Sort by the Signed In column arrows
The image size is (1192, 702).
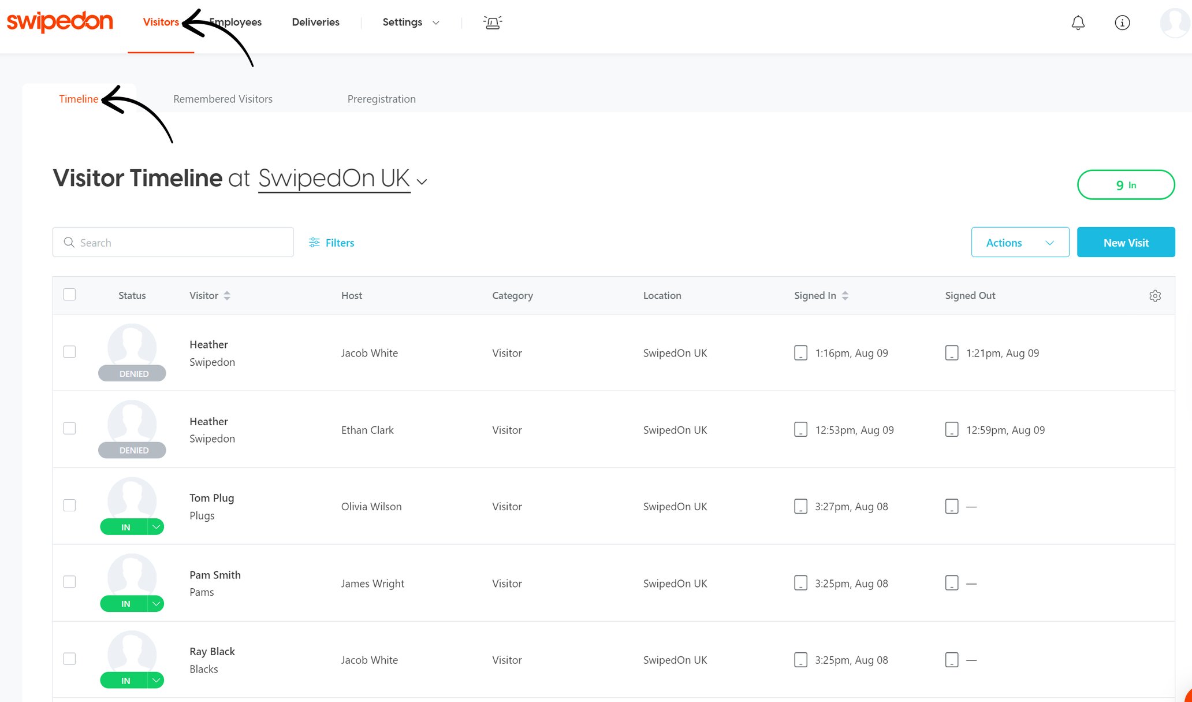pyautogui.click(x=845, y=296)
